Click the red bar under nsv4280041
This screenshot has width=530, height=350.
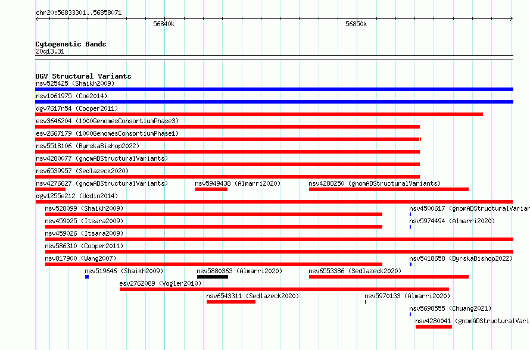coord(434,327)
